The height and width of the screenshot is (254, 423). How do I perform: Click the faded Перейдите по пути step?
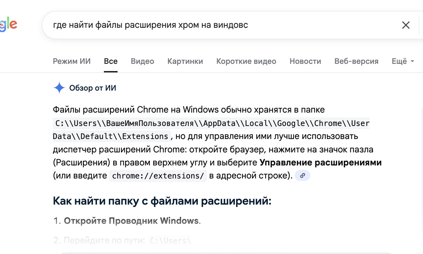pos(122,241)
